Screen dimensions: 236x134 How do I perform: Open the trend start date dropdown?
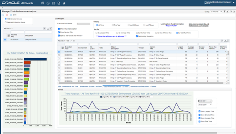205,101
